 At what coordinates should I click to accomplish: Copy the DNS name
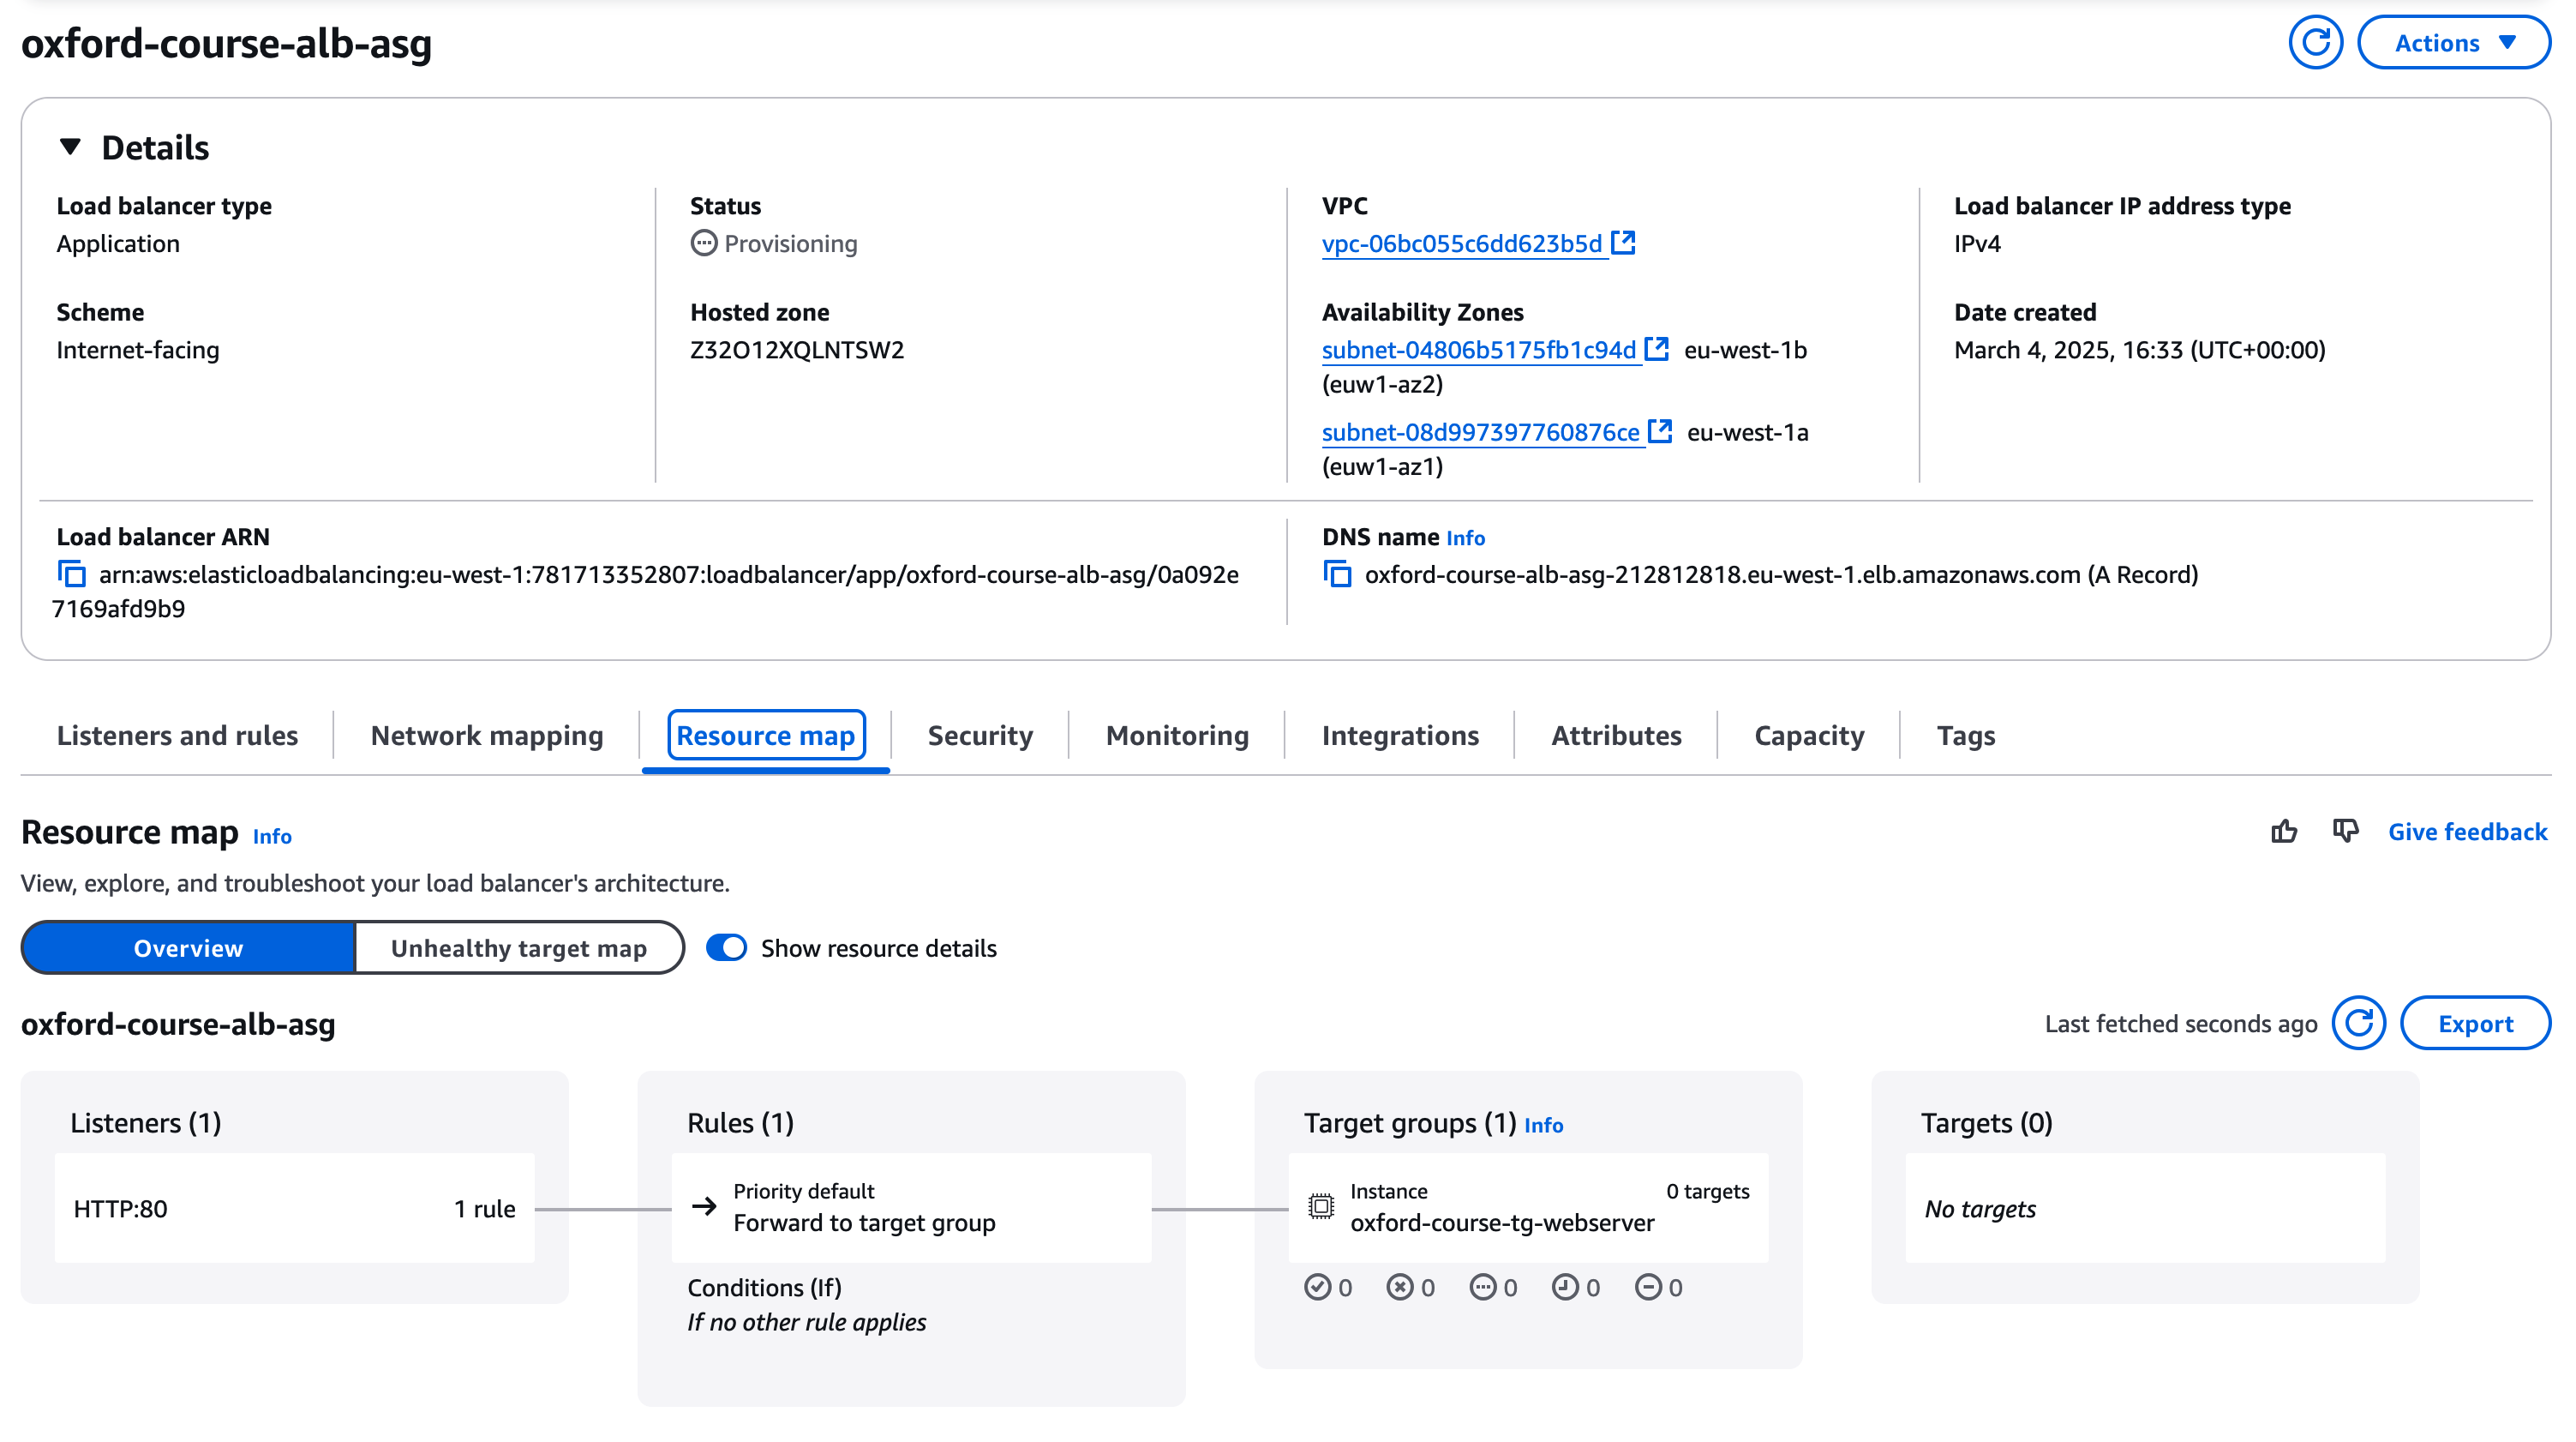(1337, 574)
